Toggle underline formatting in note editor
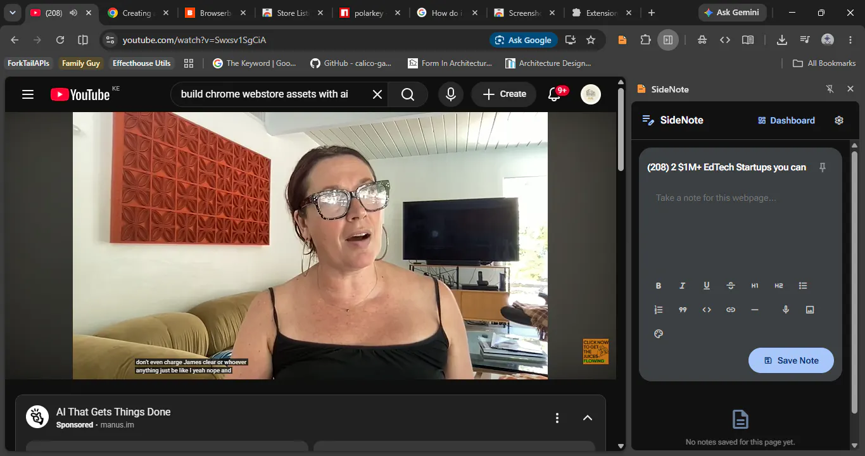 pyautogui.click(x=707, y=286)
